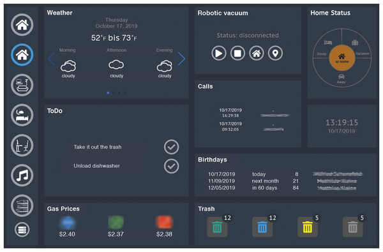Screen dimensions: 383x252
Task: Select fourth weather page dot
Action: (x=125, y=93)
